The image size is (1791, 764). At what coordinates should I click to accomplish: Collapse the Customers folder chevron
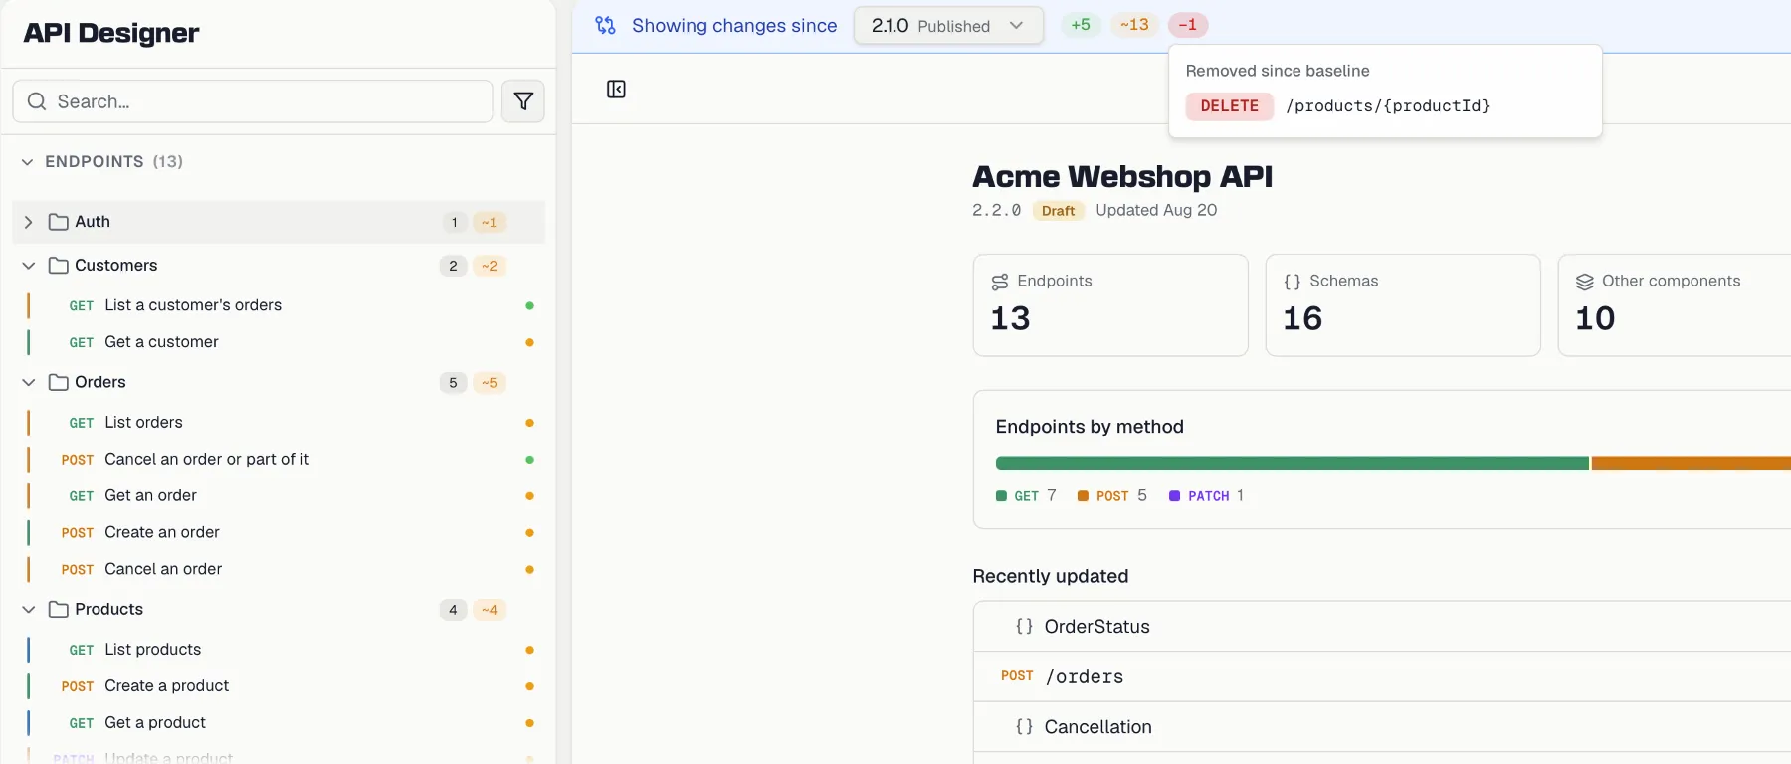(x=28, y=266)
